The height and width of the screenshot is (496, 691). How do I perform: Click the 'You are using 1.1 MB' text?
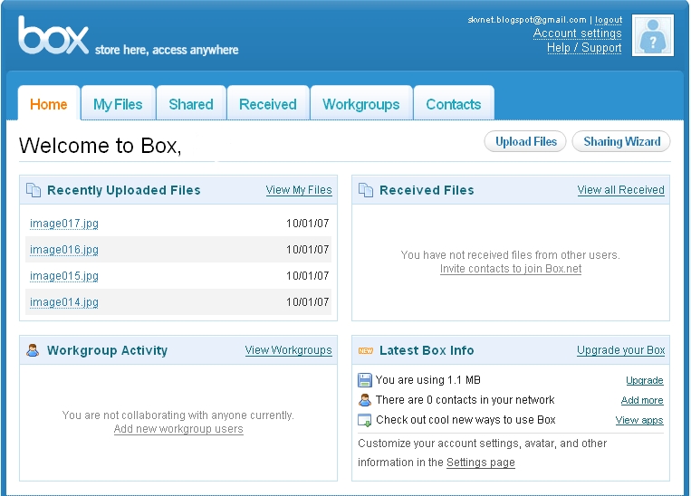pyautogui.click(x=427, y=380)
